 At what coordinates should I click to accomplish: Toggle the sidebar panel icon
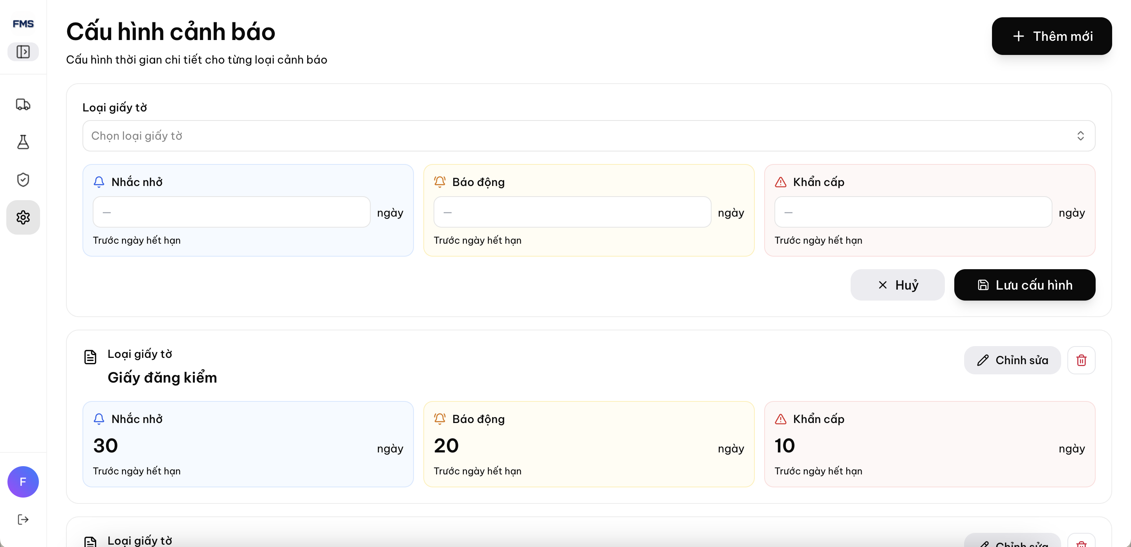23,52
